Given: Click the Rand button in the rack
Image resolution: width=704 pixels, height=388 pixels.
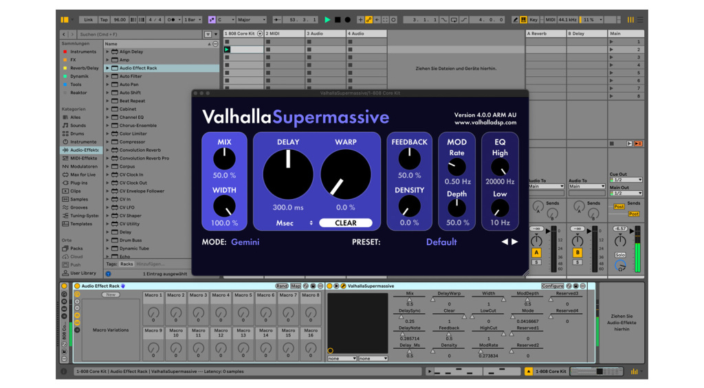Looking at the screenshot, I should pyautogui.click(x=281, y=286).
